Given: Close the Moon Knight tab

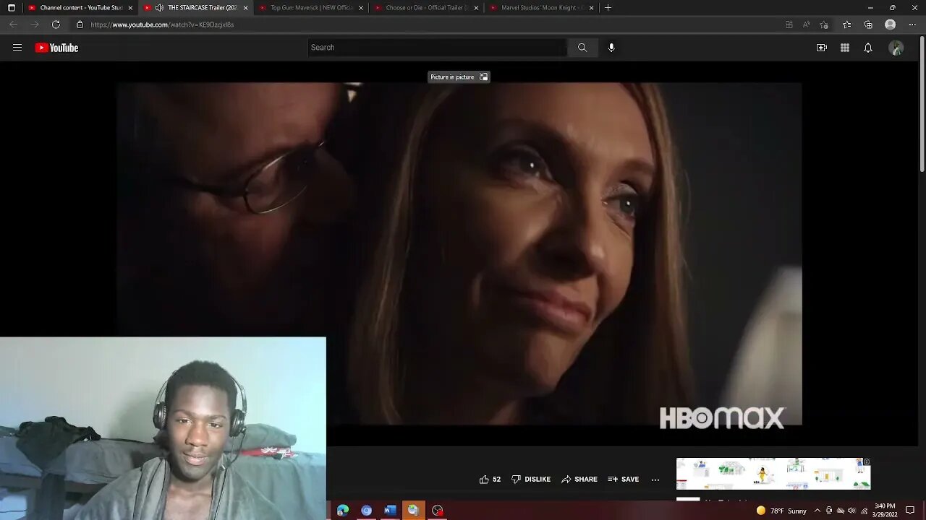Looking at the screenshot, I should [591, 8].
